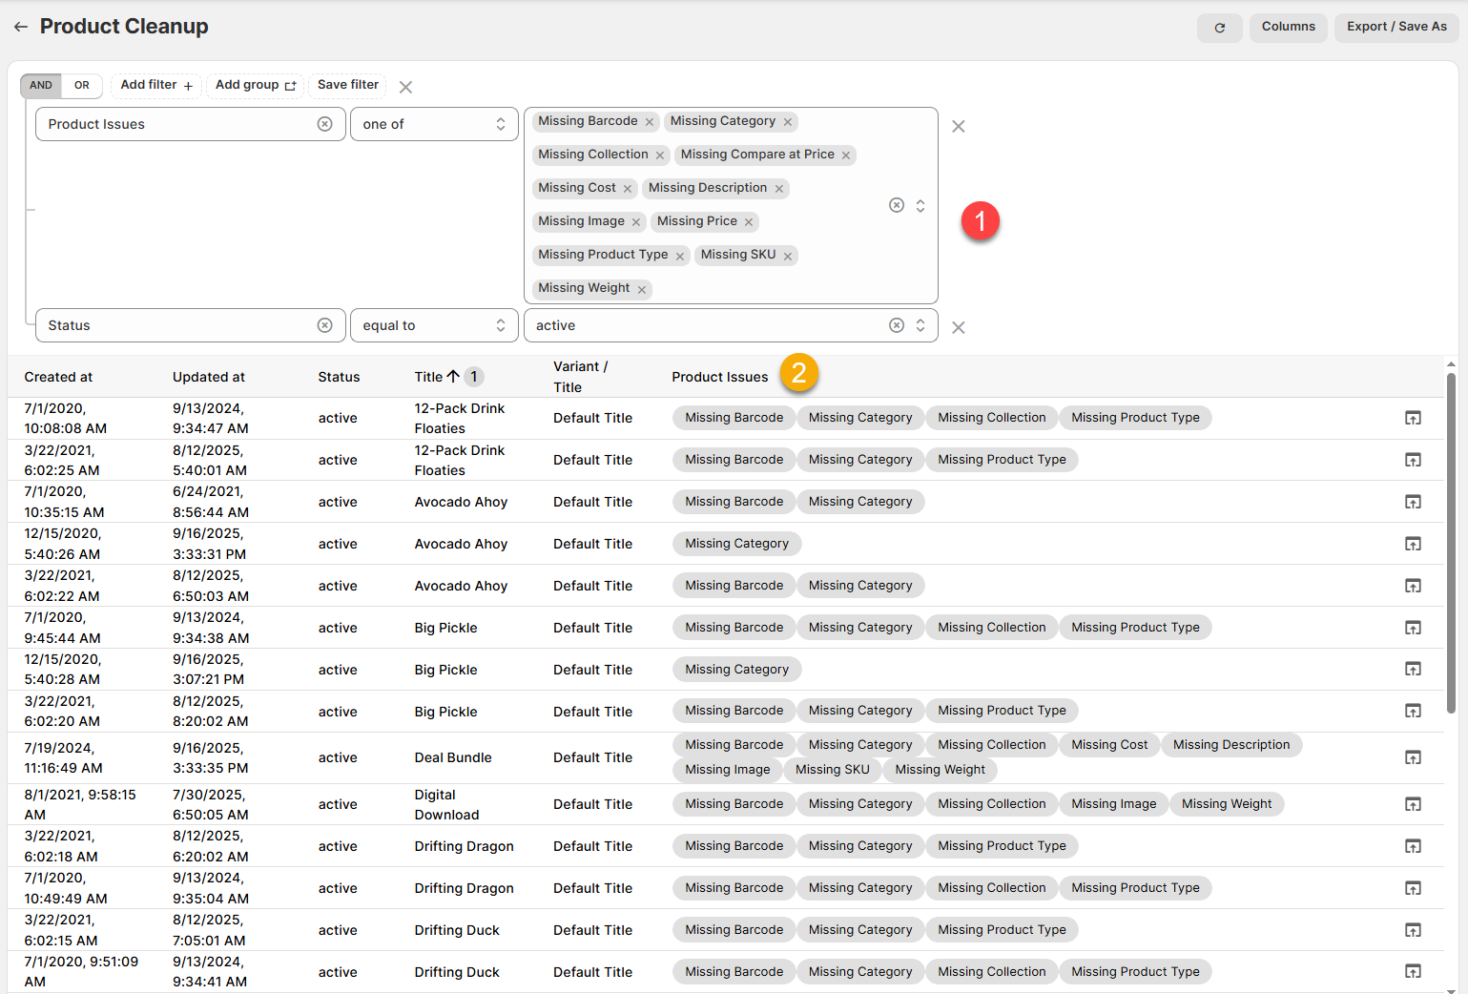Open the Export / Save As menu
Image resolution: width=1468 pixels, height=994 pixels.
click(1396, 27)
